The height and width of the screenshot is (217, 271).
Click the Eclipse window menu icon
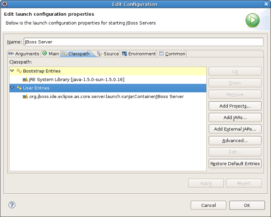tap(4, 4)
